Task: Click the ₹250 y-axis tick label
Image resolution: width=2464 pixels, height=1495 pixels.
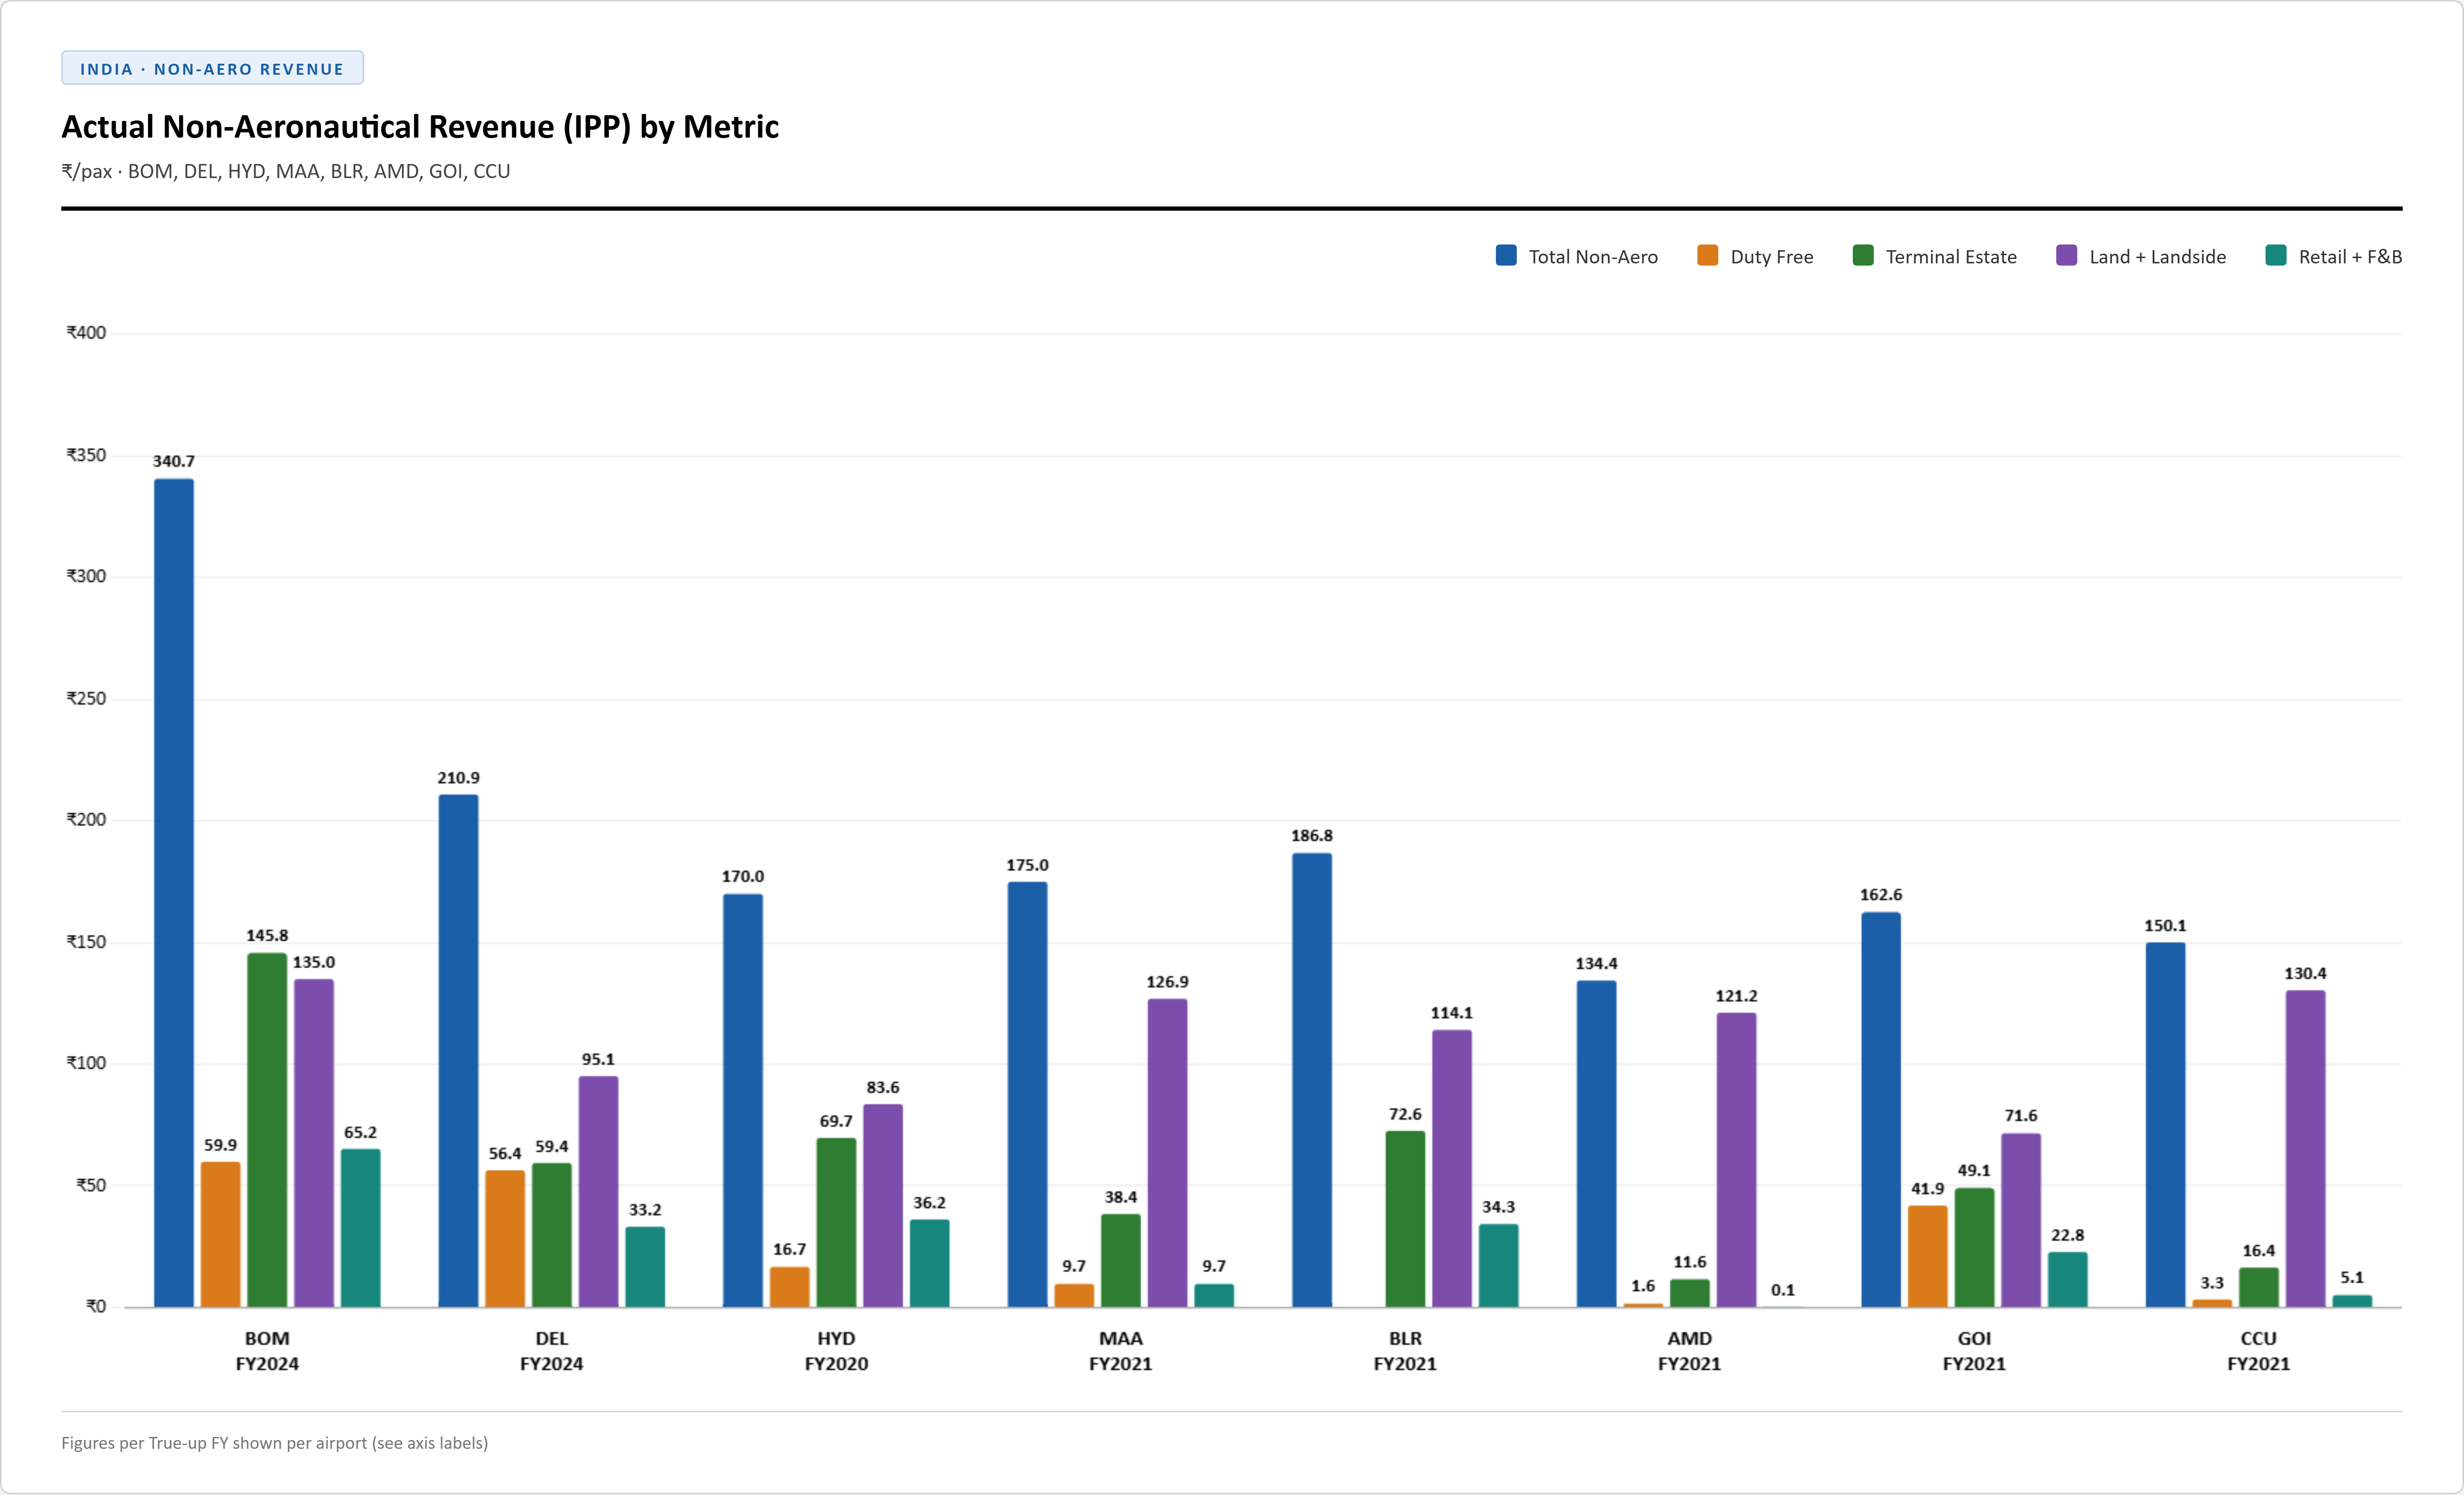Action: coord(86,699)
